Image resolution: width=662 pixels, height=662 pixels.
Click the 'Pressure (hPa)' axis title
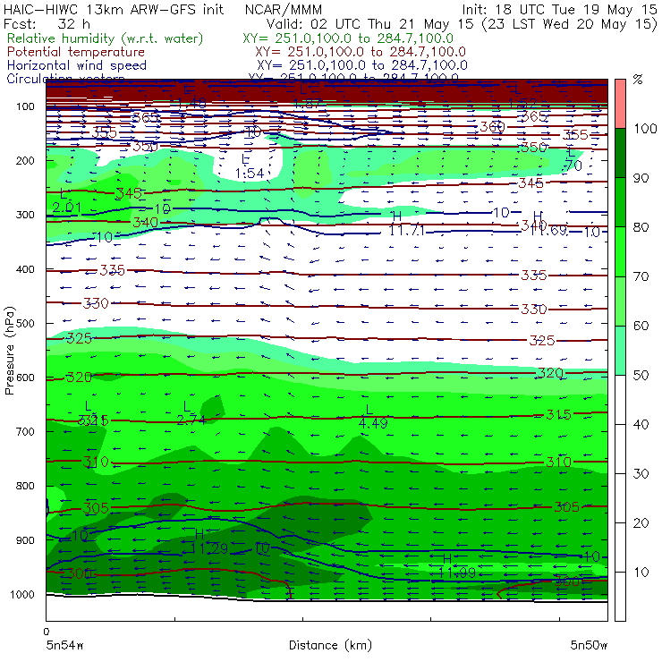pyautogui.click(x=9, y=351)
